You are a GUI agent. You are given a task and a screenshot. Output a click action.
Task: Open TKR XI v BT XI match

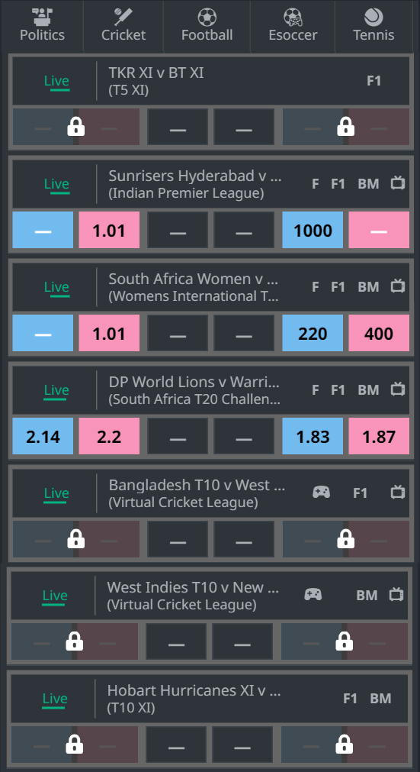(156, 73)
